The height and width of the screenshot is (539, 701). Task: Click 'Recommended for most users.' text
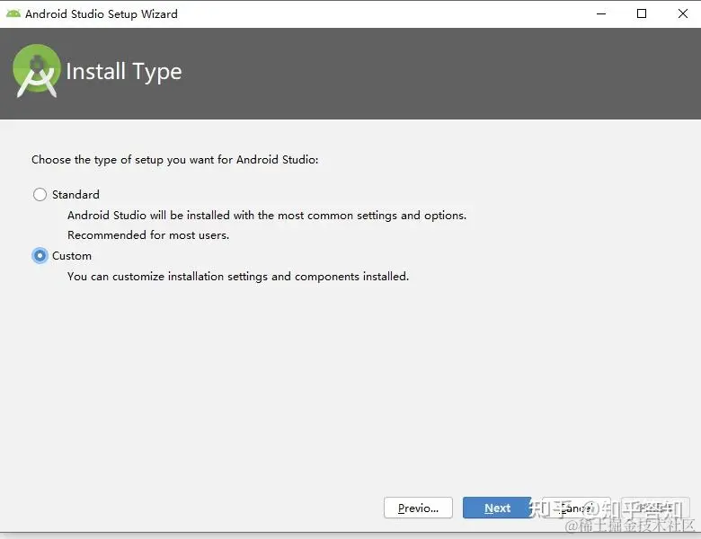click(148, 235)
